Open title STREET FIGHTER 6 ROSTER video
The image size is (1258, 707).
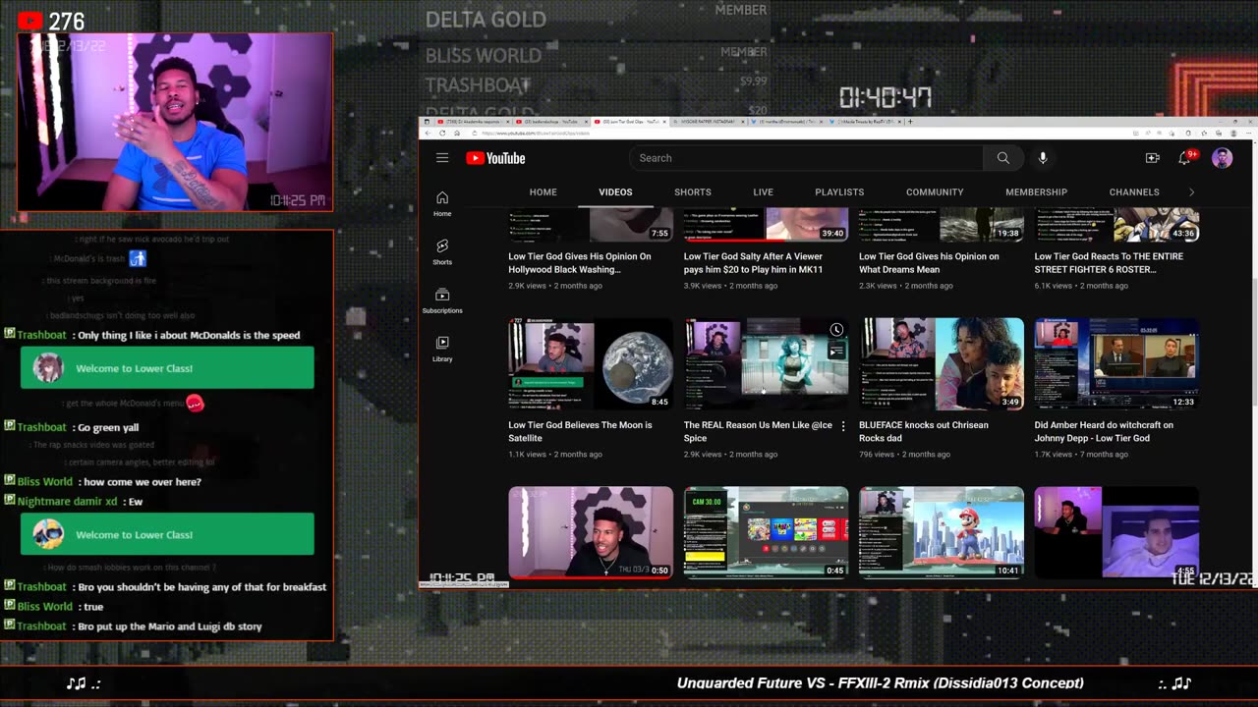1109,262
